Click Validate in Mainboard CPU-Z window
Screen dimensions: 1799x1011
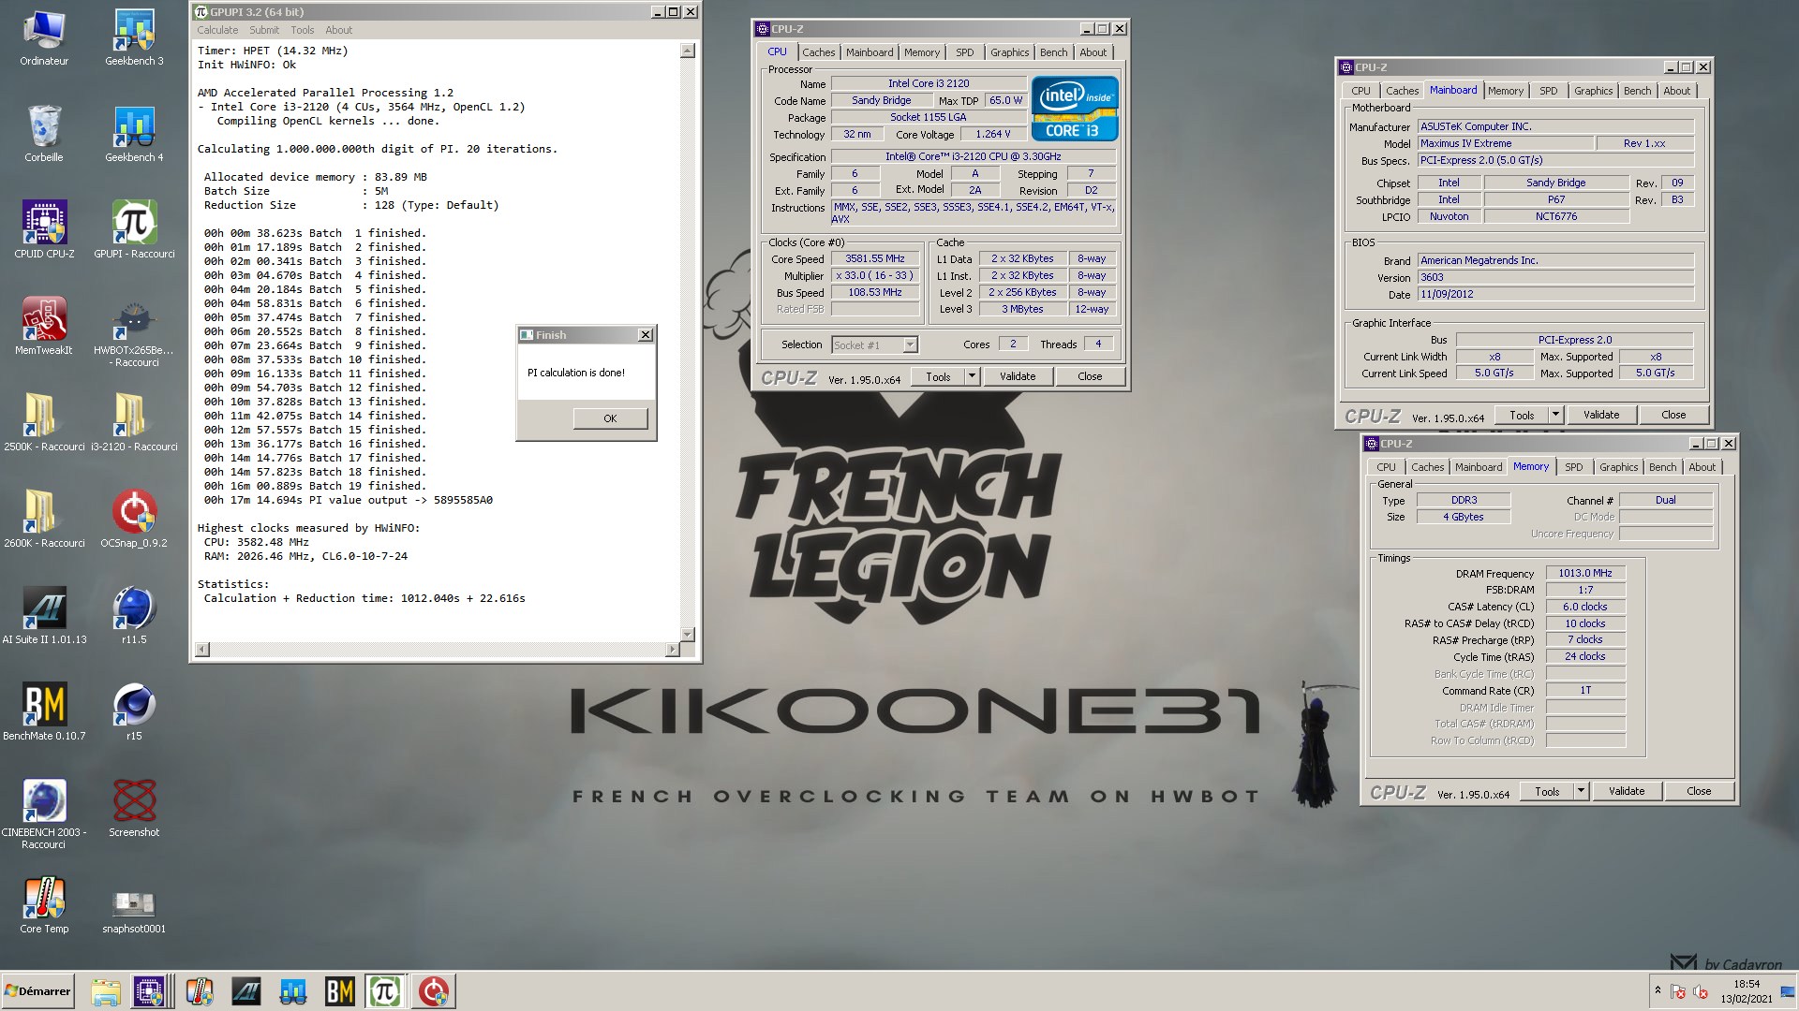click(x=1601, y=415)
